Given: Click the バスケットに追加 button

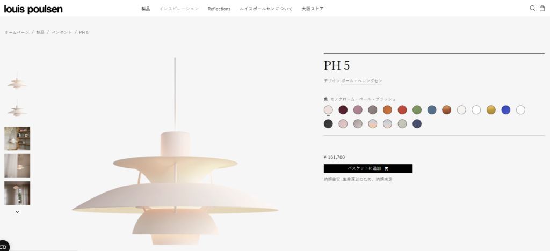Looking at the screenshot, I should coord(368,168).
